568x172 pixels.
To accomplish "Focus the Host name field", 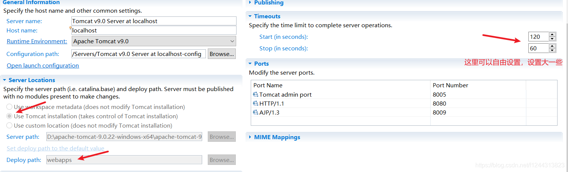I will [x=154, y=30].
